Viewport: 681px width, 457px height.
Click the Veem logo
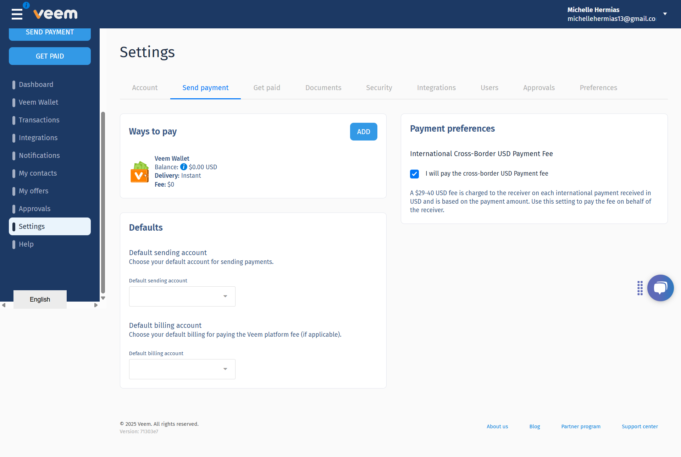55,14
